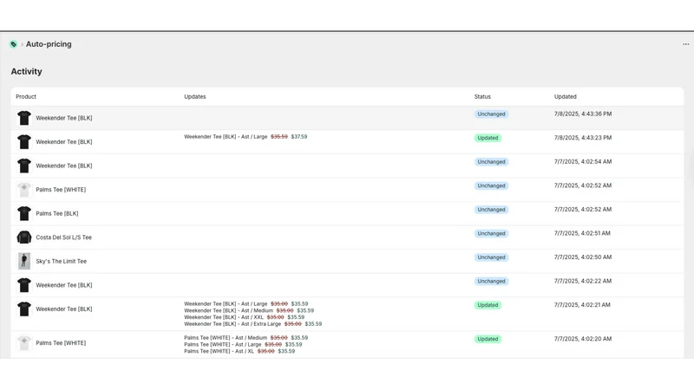Click the timestamp 7/7/2025, 4:02:22 AM
Image resolution: width=694 pixels, height=390 pixels.
pos(583,281)
